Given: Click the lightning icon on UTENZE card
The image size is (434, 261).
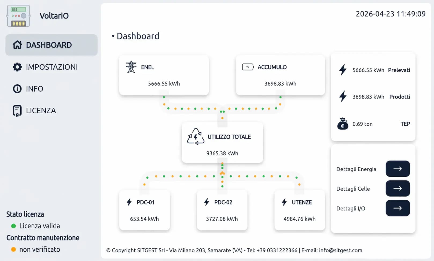Looking at the screenshot, I should [284, 202].
